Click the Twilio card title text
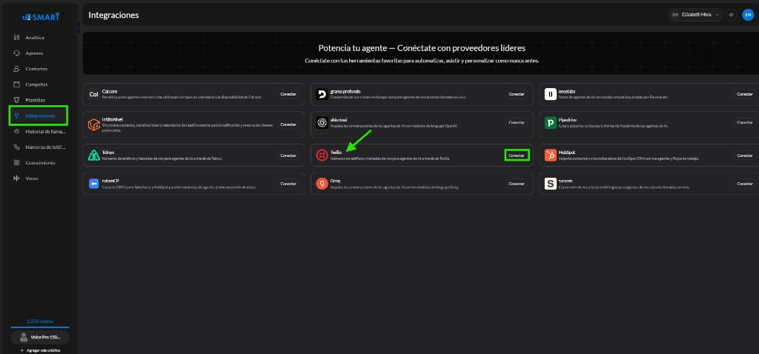 pos(336,153)
